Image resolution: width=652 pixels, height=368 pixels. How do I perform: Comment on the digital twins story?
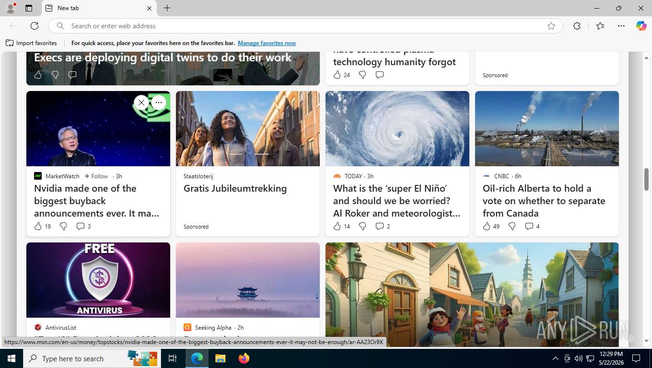[72, 75]
